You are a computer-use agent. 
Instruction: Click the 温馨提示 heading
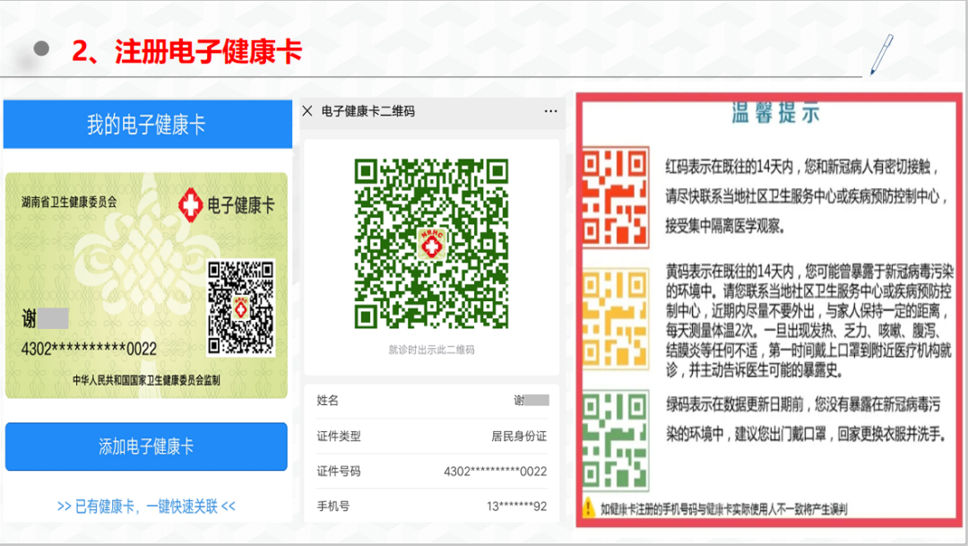point(776,112)
